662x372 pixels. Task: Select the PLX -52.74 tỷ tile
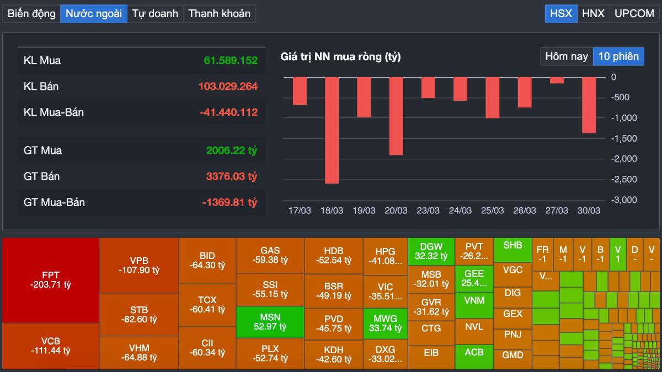pos(270,354)
